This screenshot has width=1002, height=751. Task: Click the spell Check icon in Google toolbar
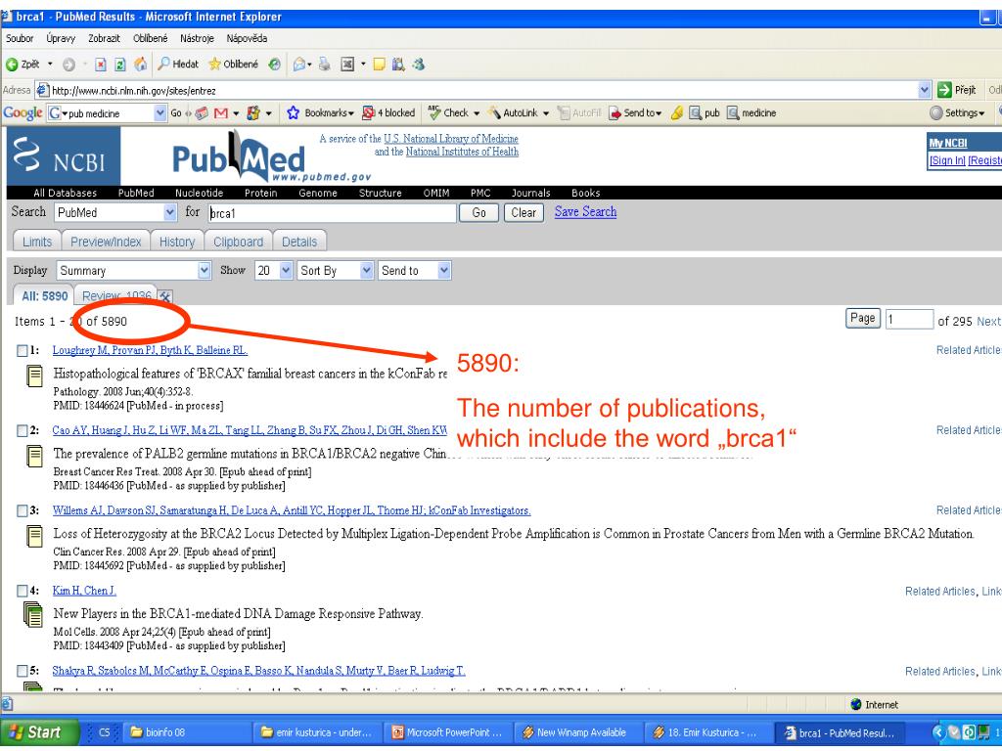434,112
